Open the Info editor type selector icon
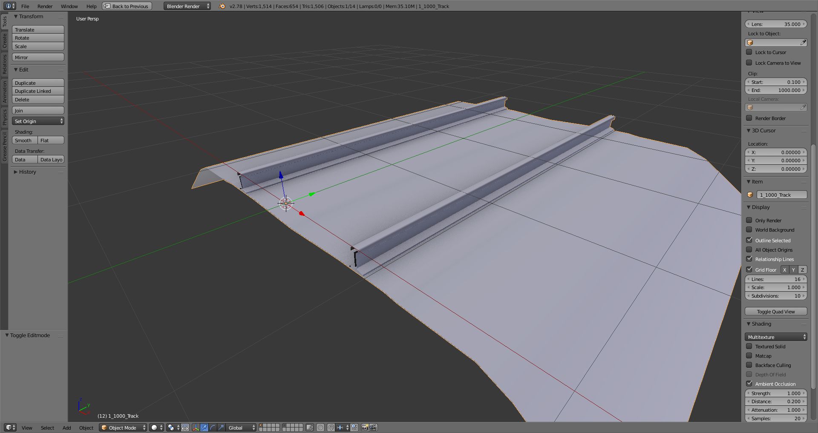This screenshot has height=433, width=818. (x=10, y=6)
